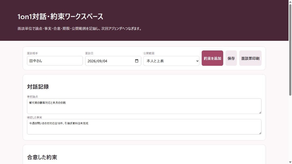The image size is (292, 164).
Task: Click the 公開範囲 field label
Action: click(x=149, y=53)
